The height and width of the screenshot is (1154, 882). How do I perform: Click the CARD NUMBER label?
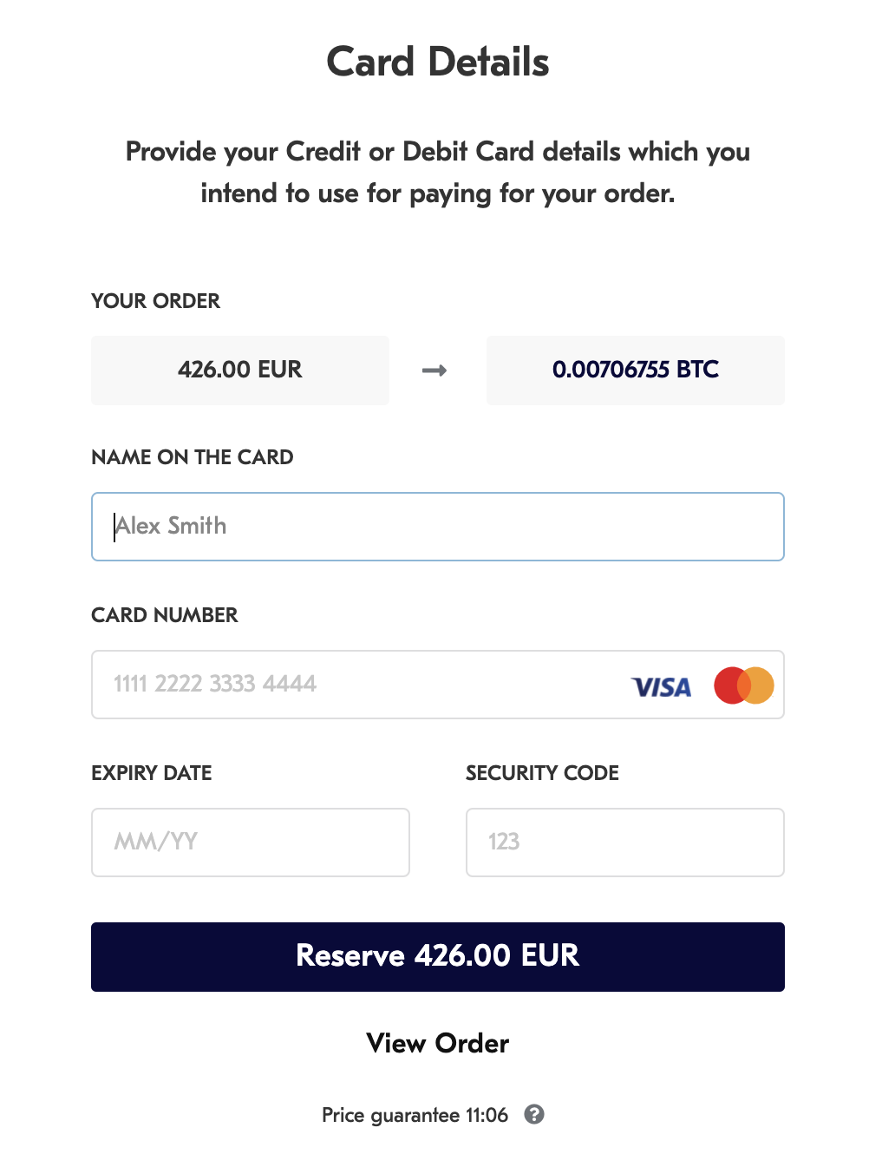click(x=165, y=615)
